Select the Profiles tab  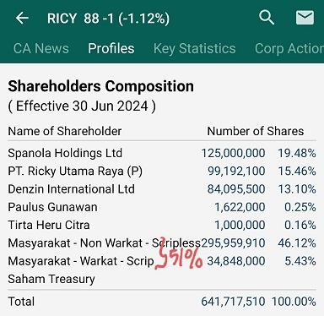tap(111, 48)
